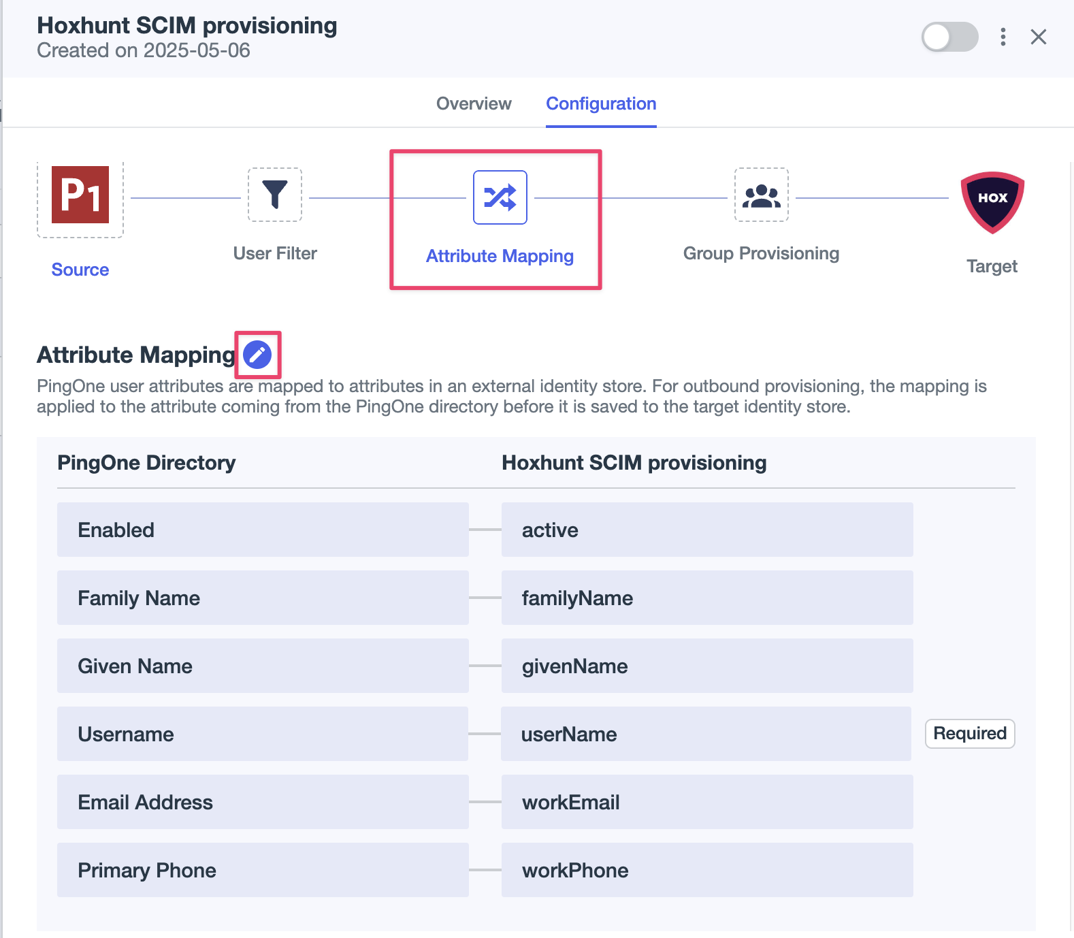Click the Attribute Mapping step label
Screen dimensions: 1074x938
500,256
